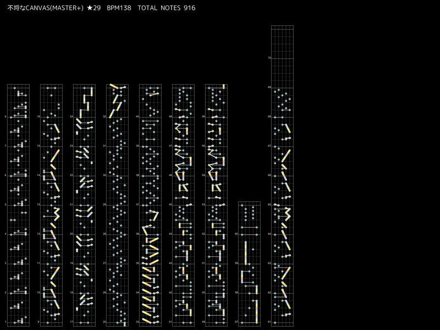Jump to measure 65 marker

click(269, 205)
